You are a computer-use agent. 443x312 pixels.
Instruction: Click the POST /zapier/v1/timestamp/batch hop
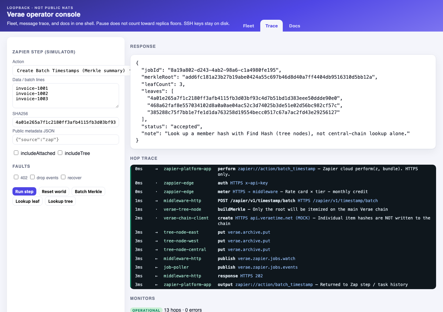point(283,201)
